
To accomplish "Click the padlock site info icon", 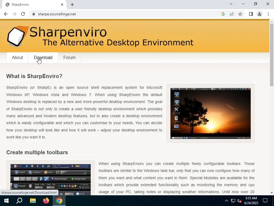I will tap(34, 14).
